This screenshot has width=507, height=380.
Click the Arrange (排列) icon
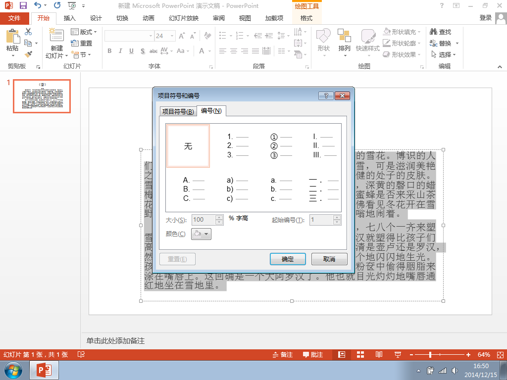coord(344,36)
